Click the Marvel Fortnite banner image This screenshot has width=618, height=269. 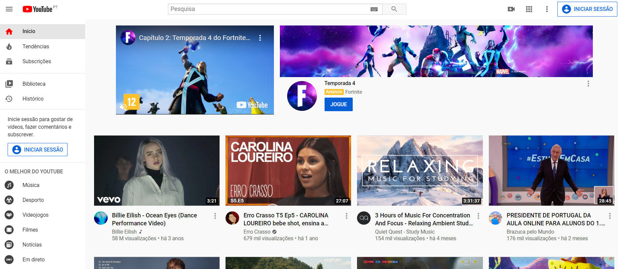(436, 51)
